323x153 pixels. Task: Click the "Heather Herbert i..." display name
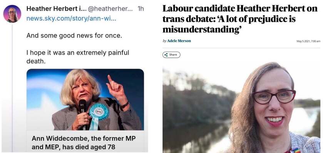56,9
